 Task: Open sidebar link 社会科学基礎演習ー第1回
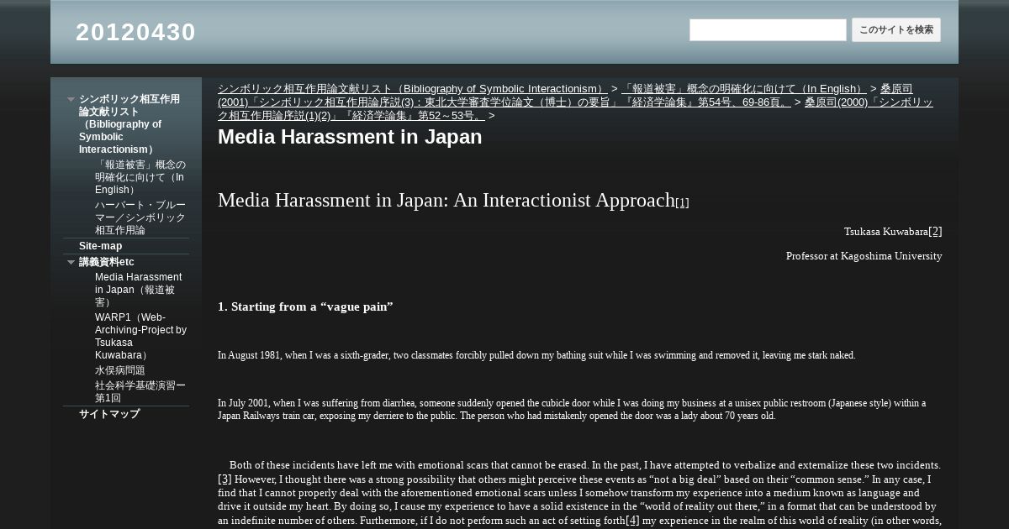coord(140,391)
